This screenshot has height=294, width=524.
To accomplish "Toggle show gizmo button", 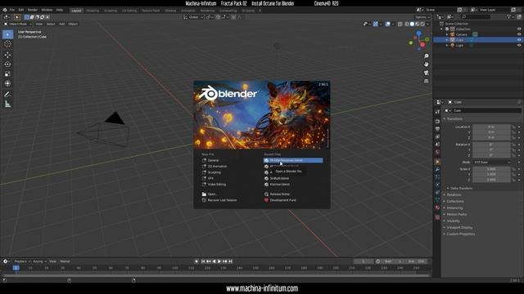I will (376, 24).
